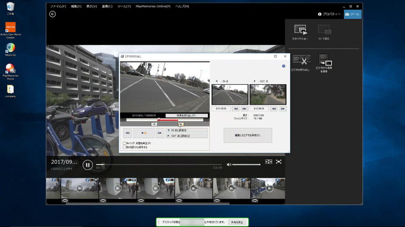
Task: Click the red trim range timeline bar
Action: [x=168, y=120]
